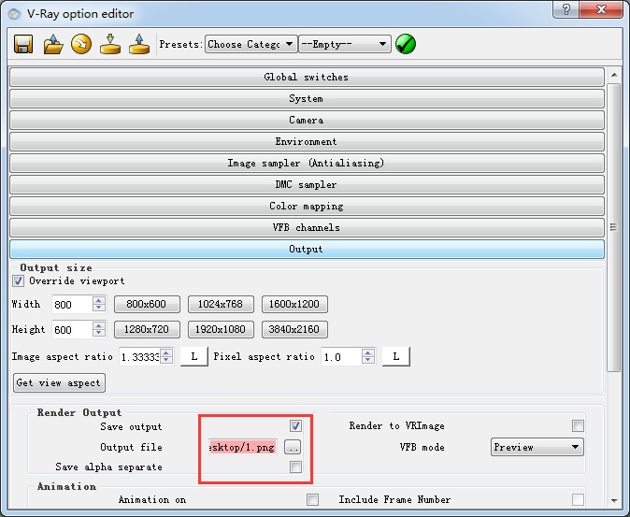Click the restore defaults yellow arrow icon
The image size is (630, 517).
point(81,44)
